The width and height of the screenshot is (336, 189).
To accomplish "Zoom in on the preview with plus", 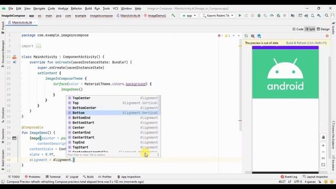I will (x=323, y=145).
